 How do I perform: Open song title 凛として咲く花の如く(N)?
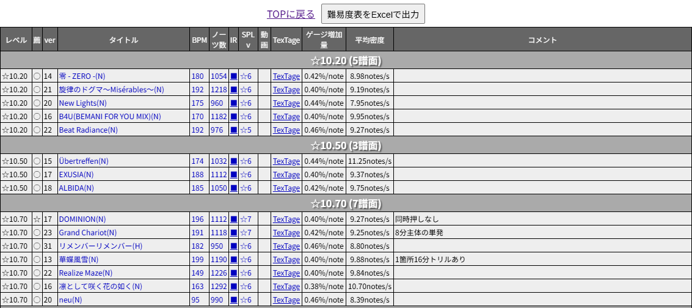(x=100, y=287)
